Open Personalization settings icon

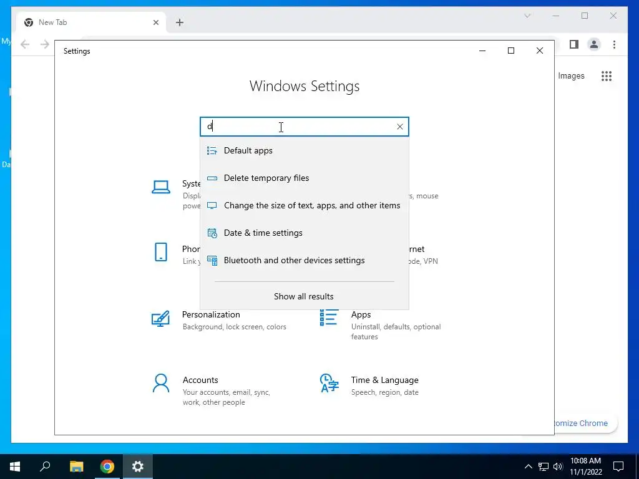pos(160,319)
